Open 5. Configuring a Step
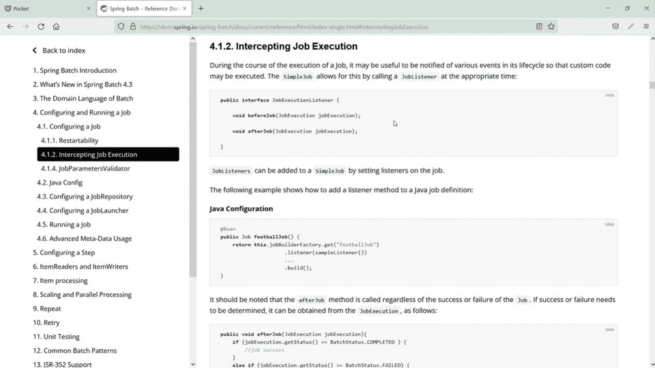655x368 pixels. click(x=64, y=253)
